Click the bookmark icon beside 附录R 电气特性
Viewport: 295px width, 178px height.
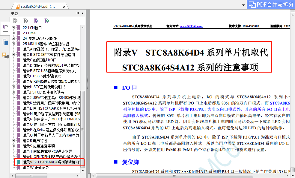tap(19, 141)
